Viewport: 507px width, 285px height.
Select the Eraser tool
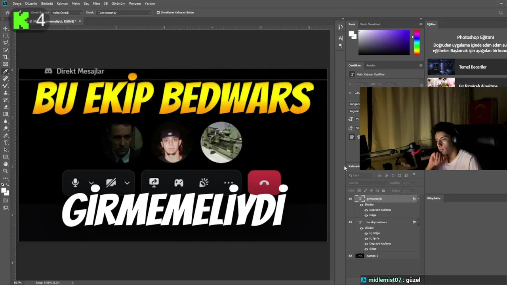coord(6,107)
